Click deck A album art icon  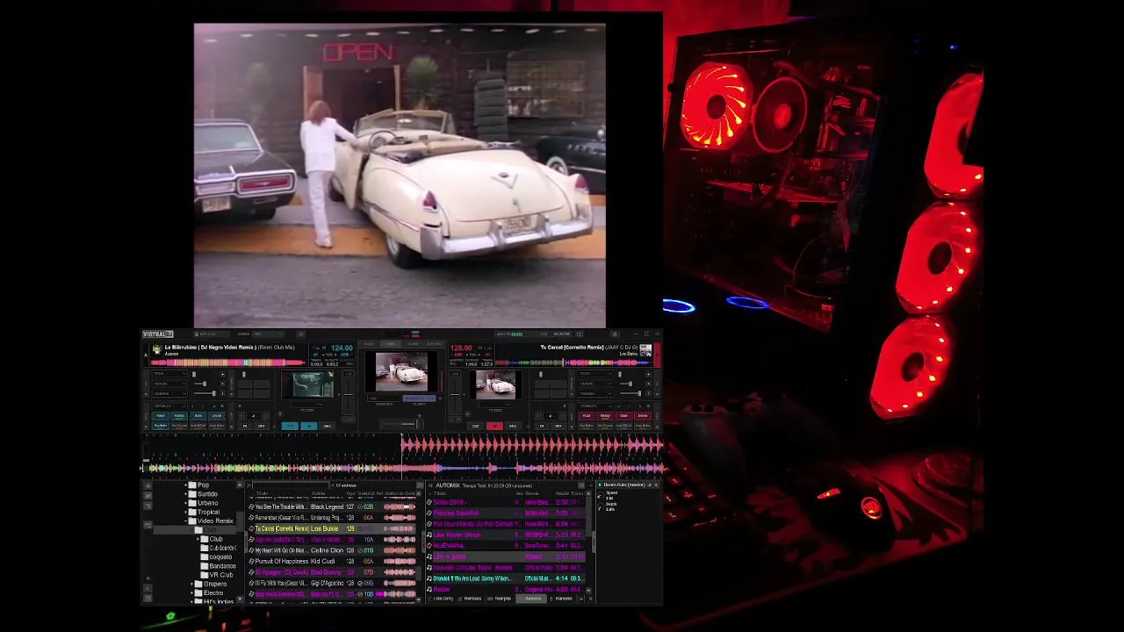(x=157, y=349)
